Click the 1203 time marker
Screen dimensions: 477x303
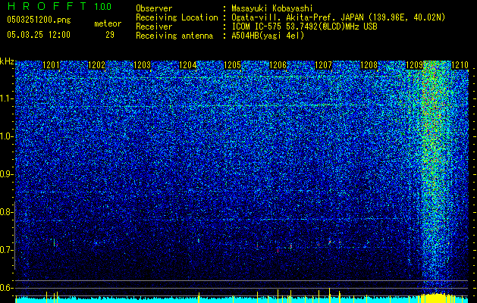pyautogui.click(x=142, y=65)
